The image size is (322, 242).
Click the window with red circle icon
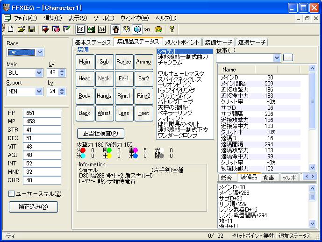coord(56,29)
